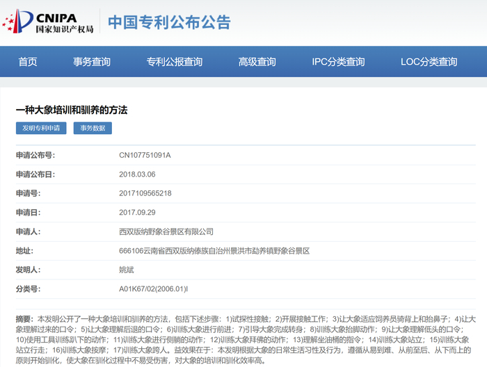The image size is (487, 367).
Task: Select 高级查询 advanced search
Action: (257, 62)
